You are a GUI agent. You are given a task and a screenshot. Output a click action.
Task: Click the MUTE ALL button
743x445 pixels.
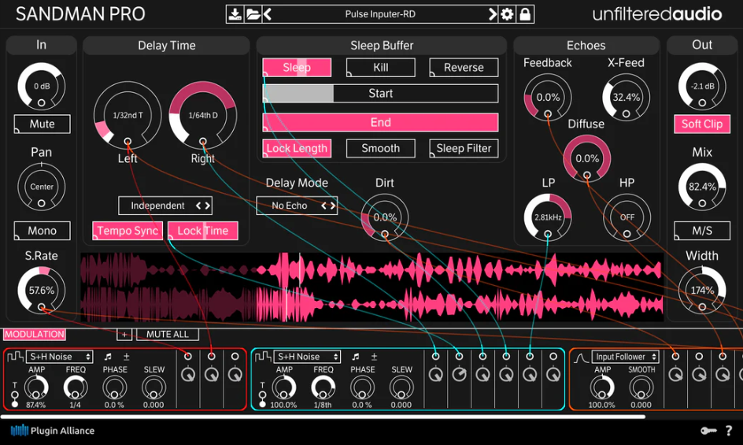pos(168,334)
